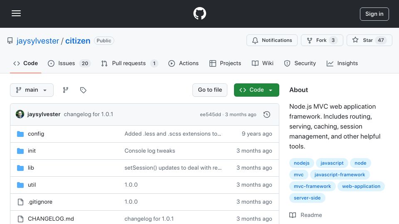Viewport: 399px width, 224px height.
Task: Click the init folder icon
Action: point(20,151)
